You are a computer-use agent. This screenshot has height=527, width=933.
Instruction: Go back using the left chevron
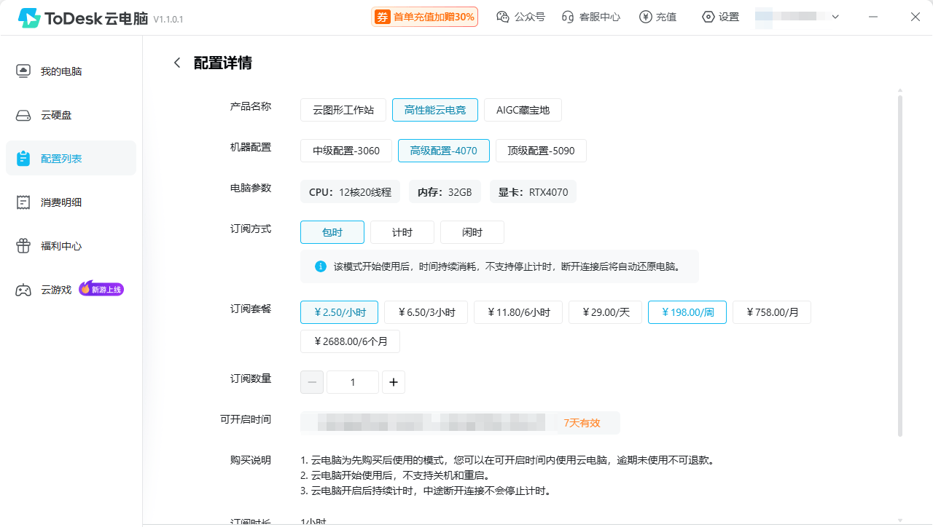click(176, 63)
